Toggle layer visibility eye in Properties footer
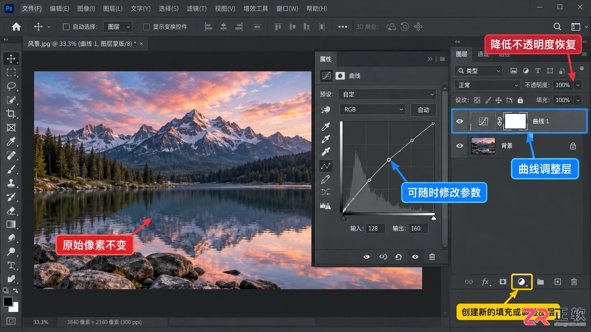591x332 pixels. point(415,257)
